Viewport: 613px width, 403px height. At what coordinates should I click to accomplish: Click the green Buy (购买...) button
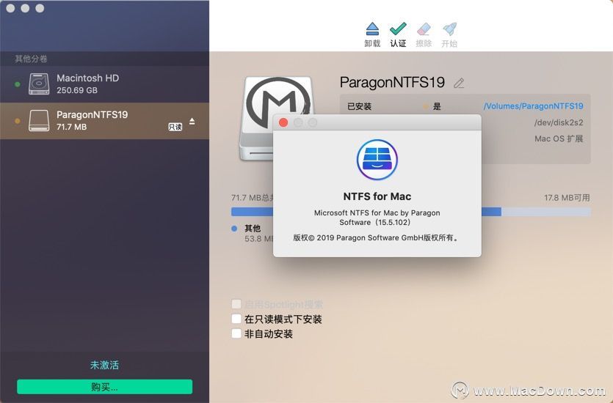(104, 387)
